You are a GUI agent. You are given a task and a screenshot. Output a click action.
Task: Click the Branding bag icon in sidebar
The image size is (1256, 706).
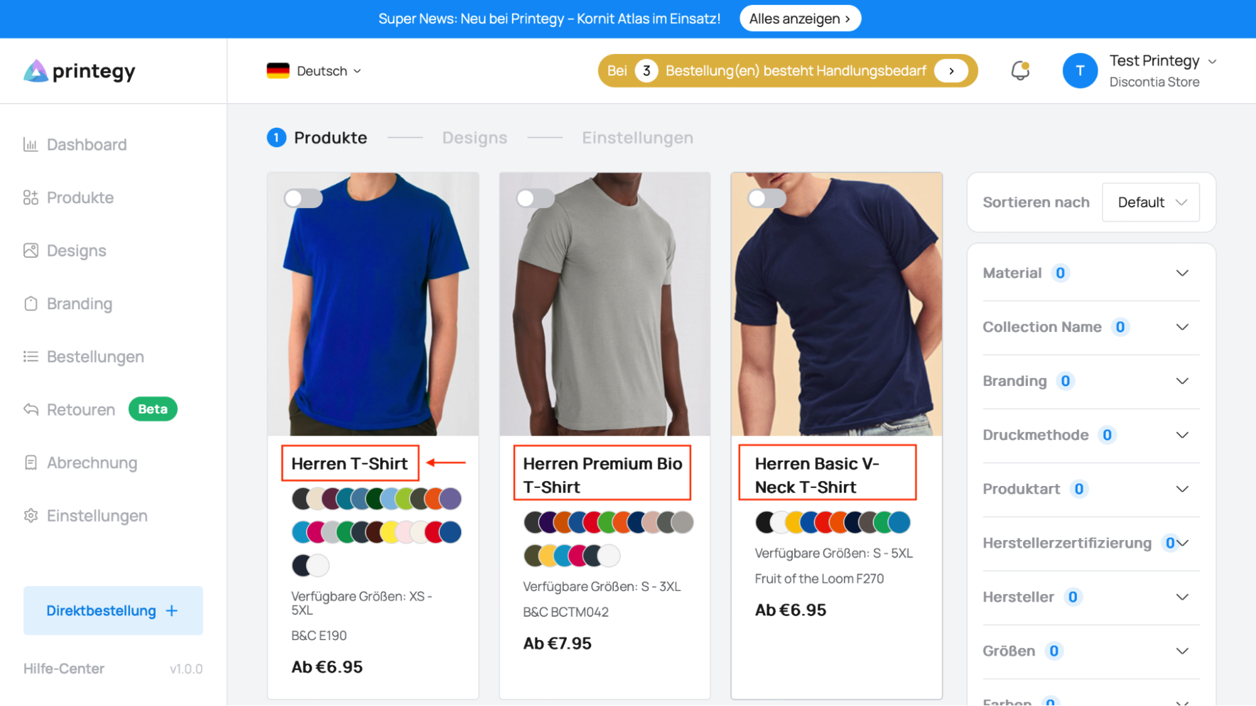[x=30, y=304]
